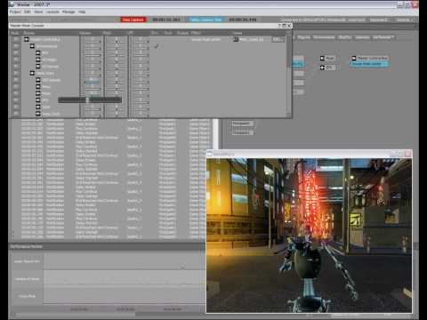The width and height of the screenshot is (427, 320).
Task: Click the Music bus icon in schematic view
Action: pyautogui.click(x=322, y=58)
